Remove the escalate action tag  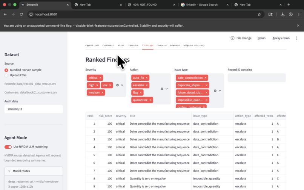(x=147, y=85)
